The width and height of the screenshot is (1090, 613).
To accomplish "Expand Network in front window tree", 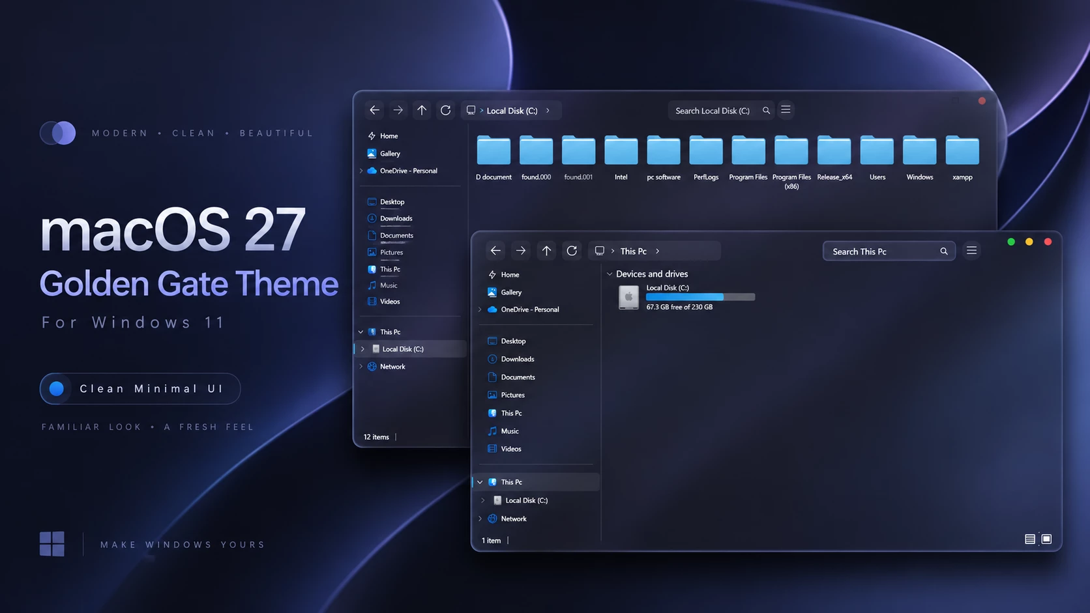I will 480,519.
